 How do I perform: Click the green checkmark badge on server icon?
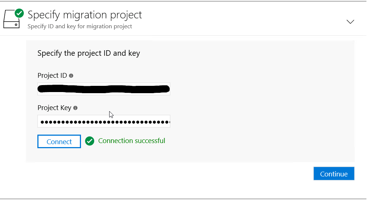click(x=19, y=13)
